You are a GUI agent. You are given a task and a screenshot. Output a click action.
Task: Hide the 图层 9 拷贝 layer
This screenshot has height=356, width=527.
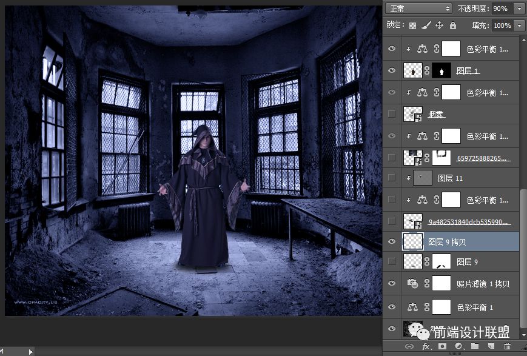[x=392, y=241]
